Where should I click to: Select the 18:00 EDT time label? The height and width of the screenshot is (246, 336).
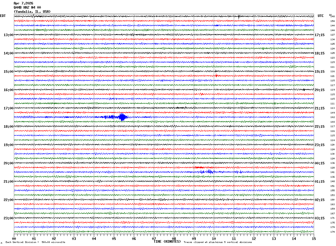pos(8,127)
